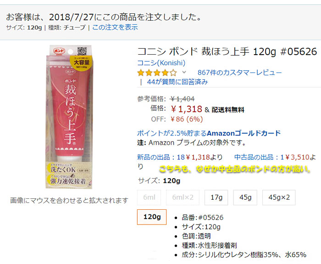Viewport: 321px width, 264px height.
Task: Open the 867 customer reviews link
Action: point(239,73)
